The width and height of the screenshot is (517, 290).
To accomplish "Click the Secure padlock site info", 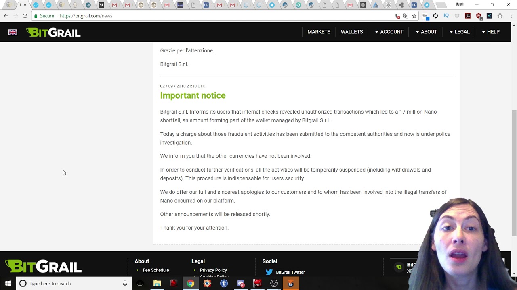I will click(44, 16).
